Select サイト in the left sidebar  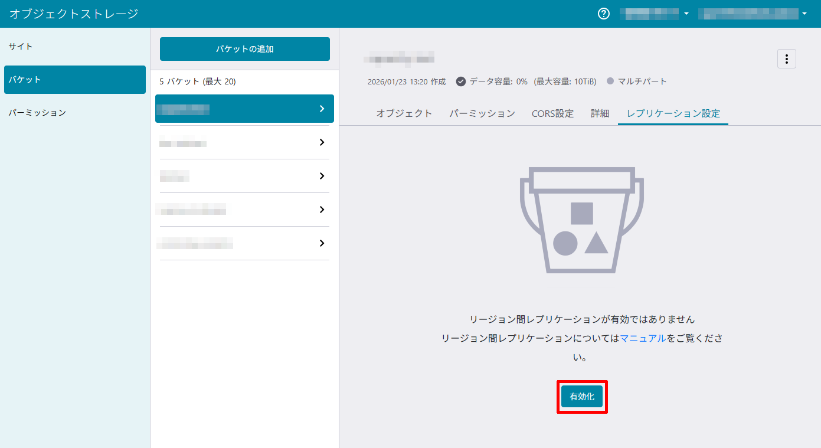click(21, 46)
